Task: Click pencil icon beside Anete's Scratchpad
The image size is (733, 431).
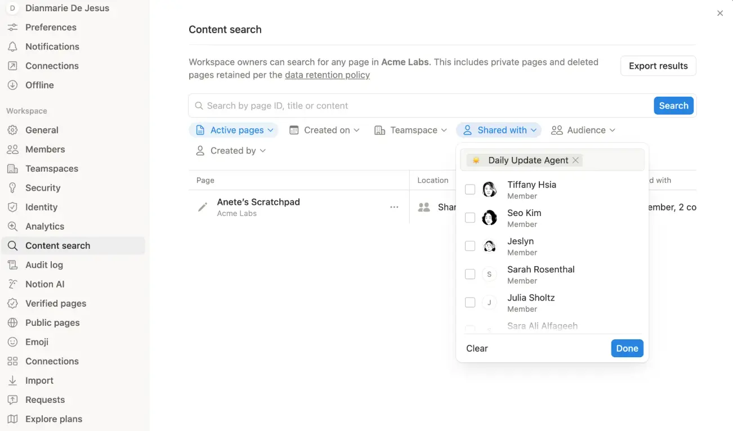Action: click(x=203, y=207)
